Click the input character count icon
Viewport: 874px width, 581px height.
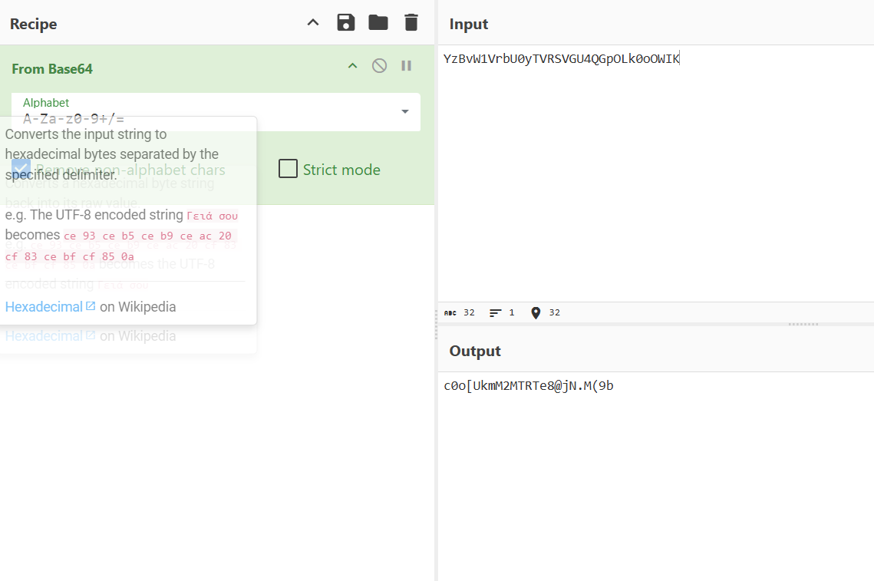click(450, 313)
